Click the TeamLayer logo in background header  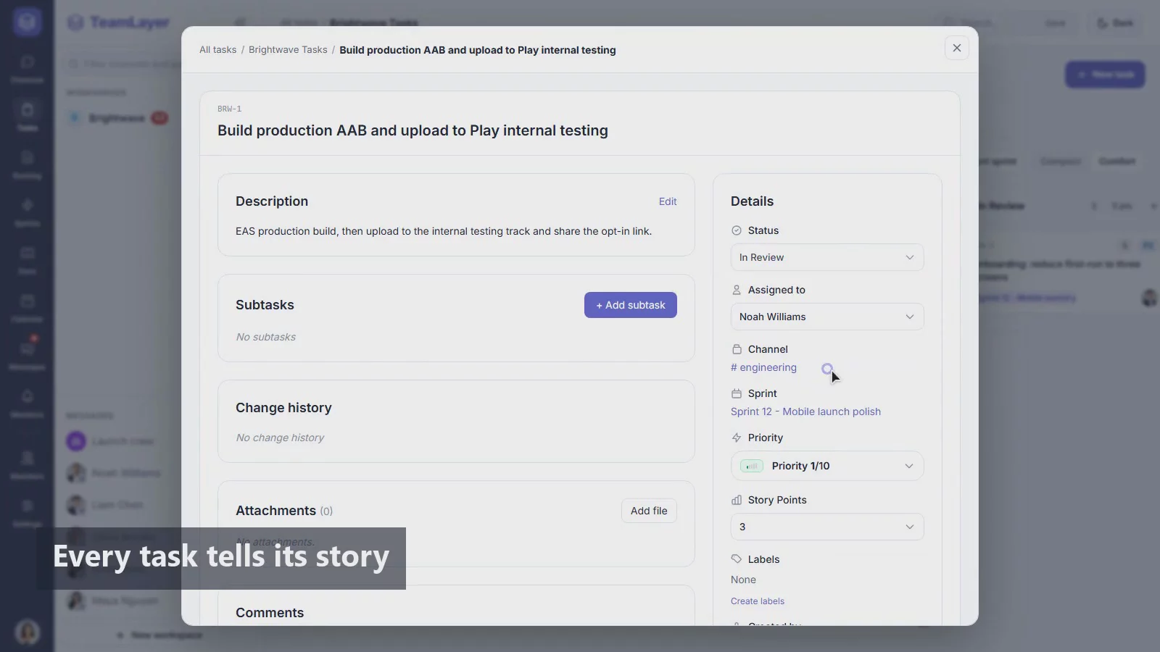click(x=120, y=22)
